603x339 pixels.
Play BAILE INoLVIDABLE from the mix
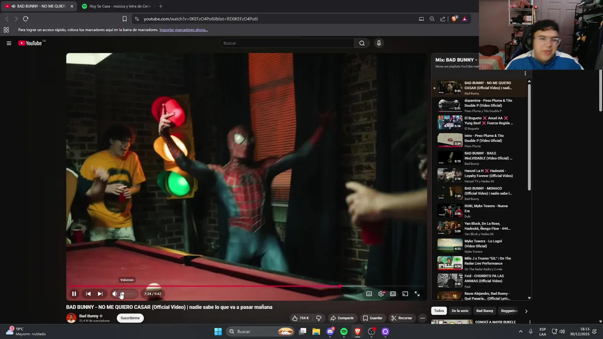[x=481, y=158]
